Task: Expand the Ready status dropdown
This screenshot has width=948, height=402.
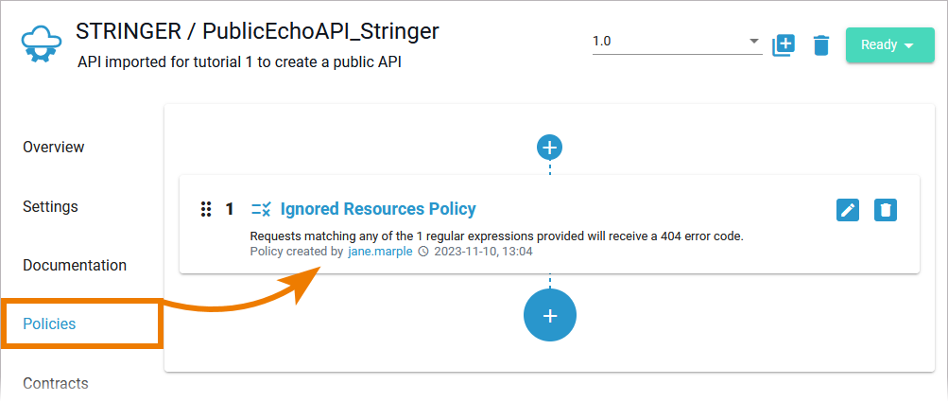Action: 889,44
